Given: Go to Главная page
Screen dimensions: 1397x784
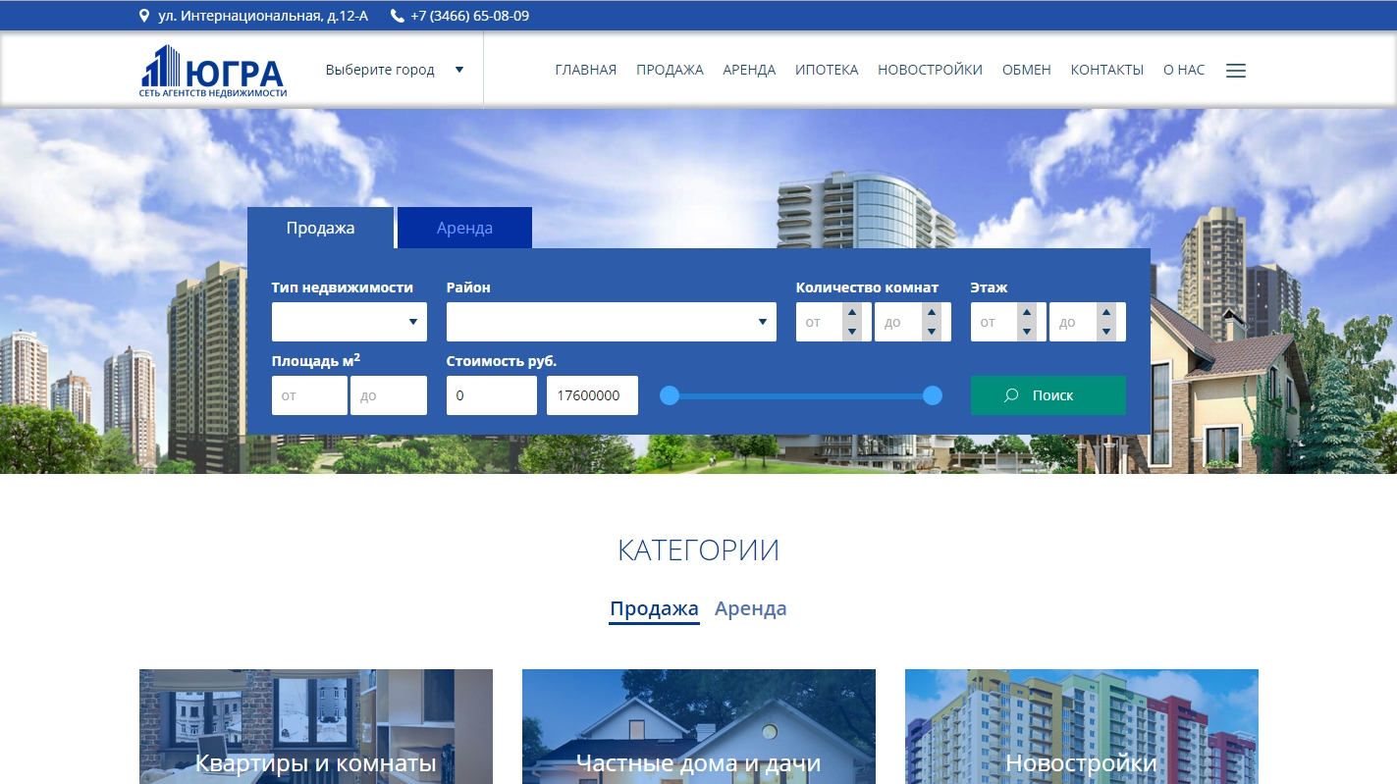Looking at the screenshot, I should [586, 70].
